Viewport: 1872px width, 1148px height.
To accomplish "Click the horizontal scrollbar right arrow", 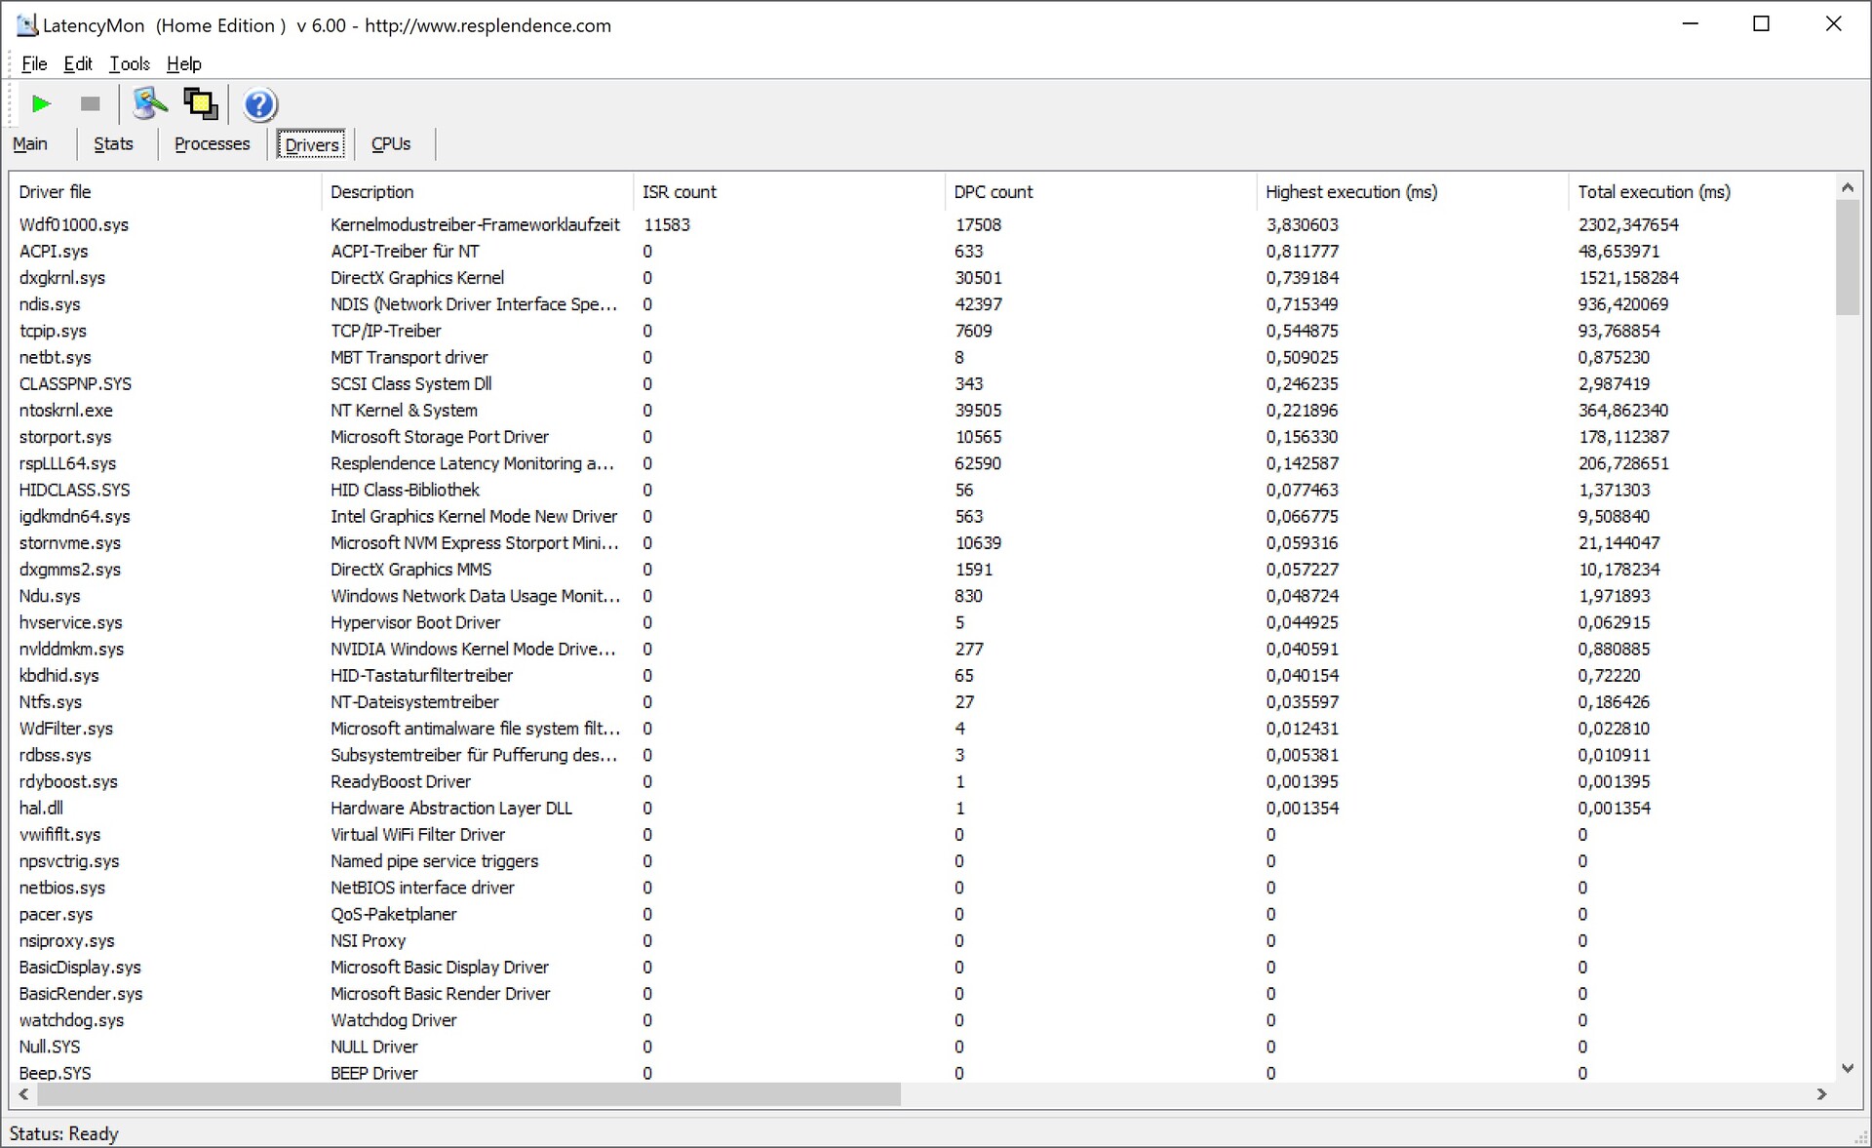I will [1821, 1094].
